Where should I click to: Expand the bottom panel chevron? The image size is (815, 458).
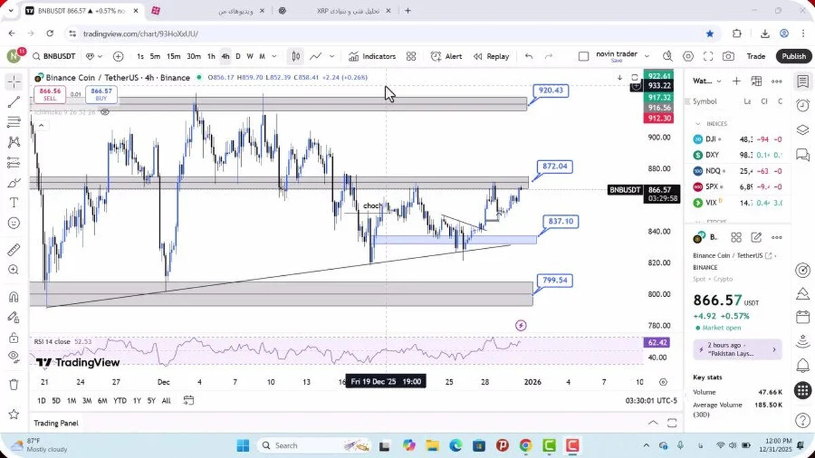pos(653,423)
